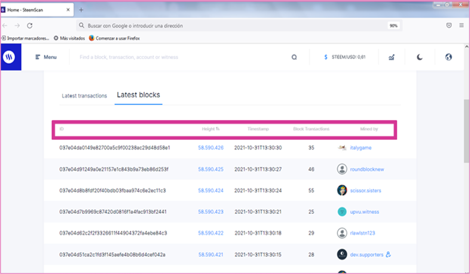Screen dimensions: 470x274
Task: Open roundblocknew witness link
Action: pyautogui.click(x=367, y=169)
